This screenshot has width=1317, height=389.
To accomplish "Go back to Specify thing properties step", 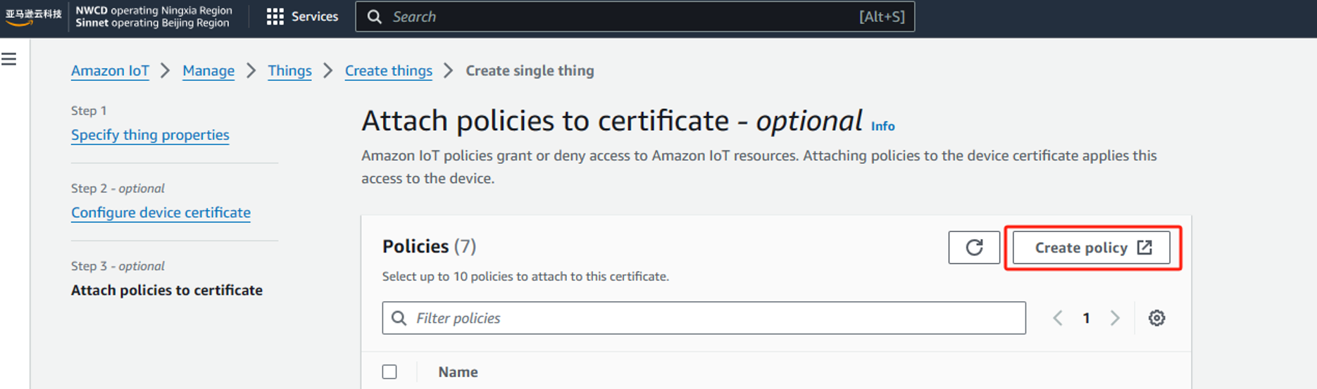I will 150,135.
